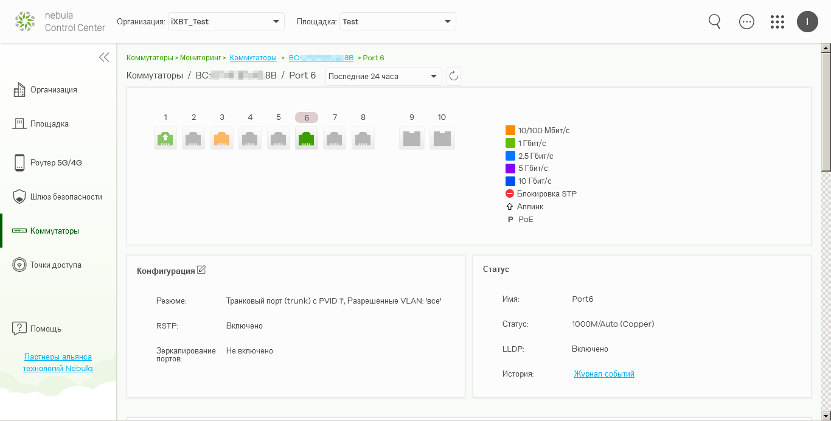Click the Port 6 breadcrumb text
The image size is (831, 421).
[374, 58]
